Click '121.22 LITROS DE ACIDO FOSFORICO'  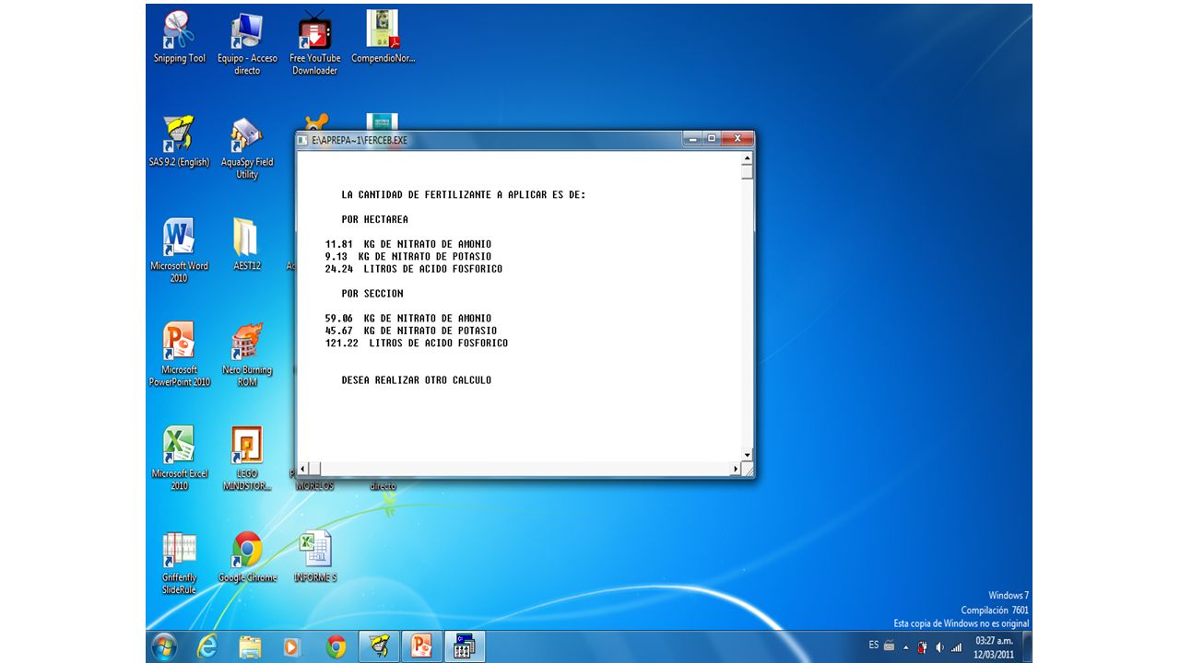pyautogui.click(x=417, y=343)
